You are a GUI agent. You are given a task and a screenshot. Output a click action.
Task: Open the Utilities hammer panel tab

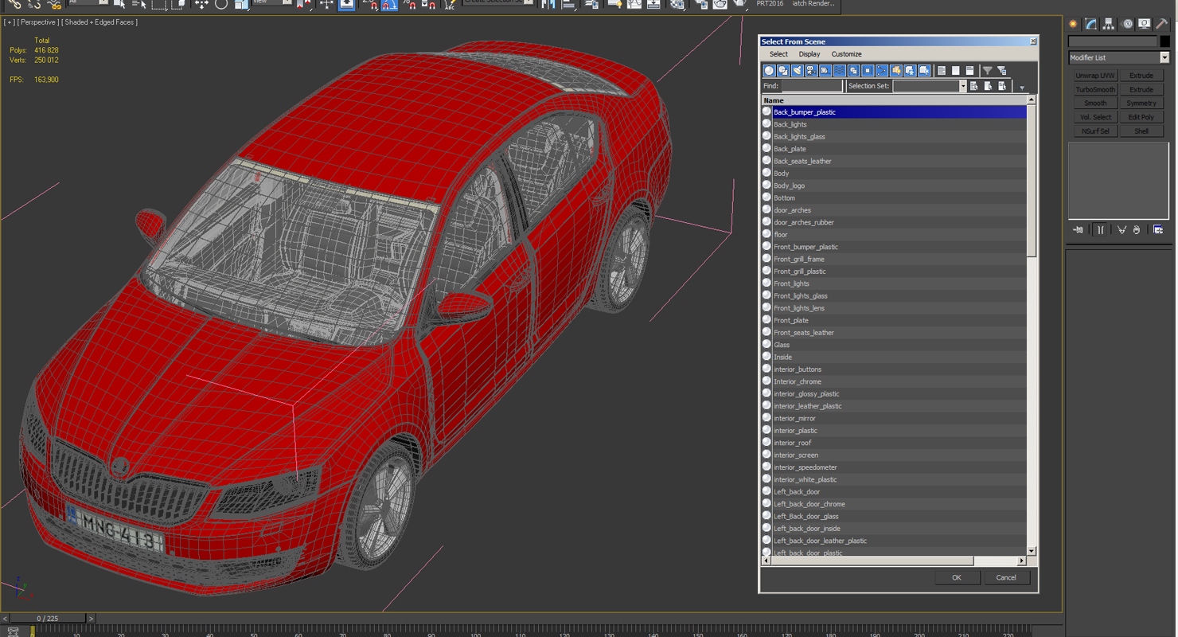coord(1161,24)
